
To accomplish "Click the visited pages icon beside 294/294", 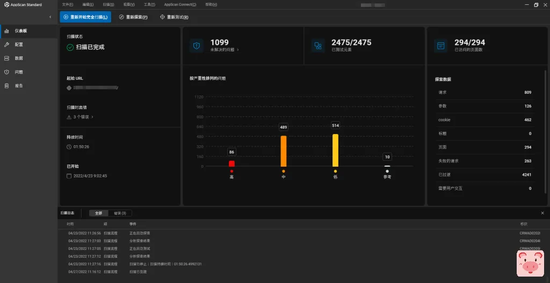I will (x=440, y=46).
